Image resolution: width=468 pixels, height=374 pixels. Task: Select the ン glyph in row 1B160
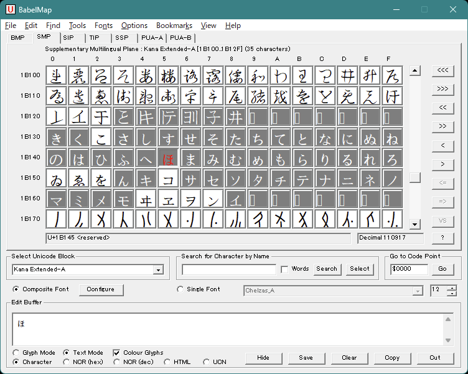coord(213,199)
